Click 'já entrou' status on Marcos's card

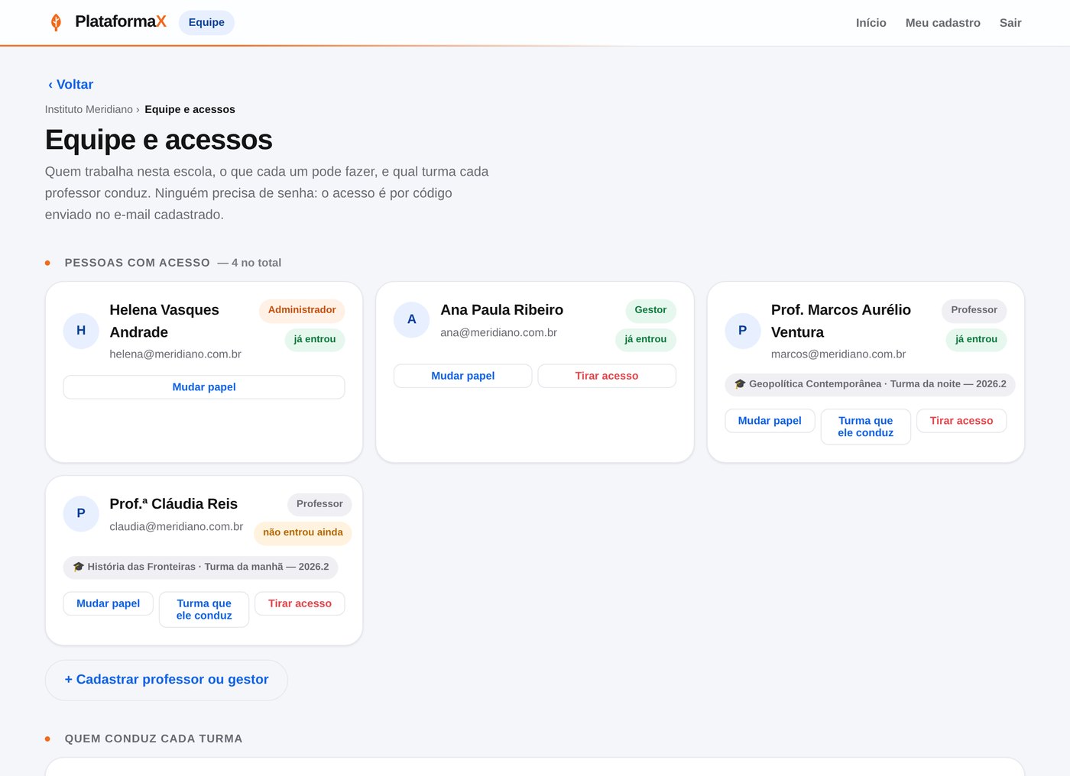point(976,340)
